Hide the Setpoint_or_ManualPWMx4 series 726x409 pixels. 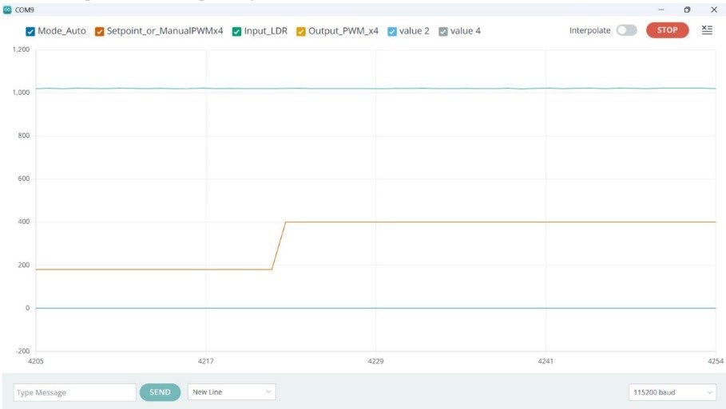99,31
